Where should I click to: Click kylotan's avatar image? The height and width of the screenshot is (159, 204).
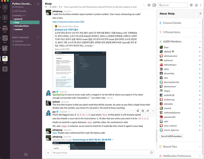click(x=48, y=103)
